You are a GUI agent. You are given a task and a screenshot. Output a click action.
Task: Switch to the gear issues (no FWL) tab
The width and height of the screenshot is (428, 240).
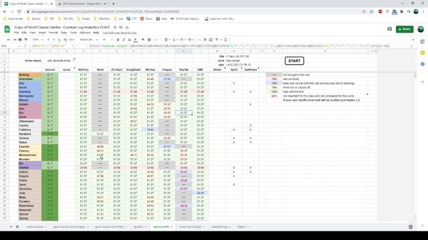[x=109, y=227]
